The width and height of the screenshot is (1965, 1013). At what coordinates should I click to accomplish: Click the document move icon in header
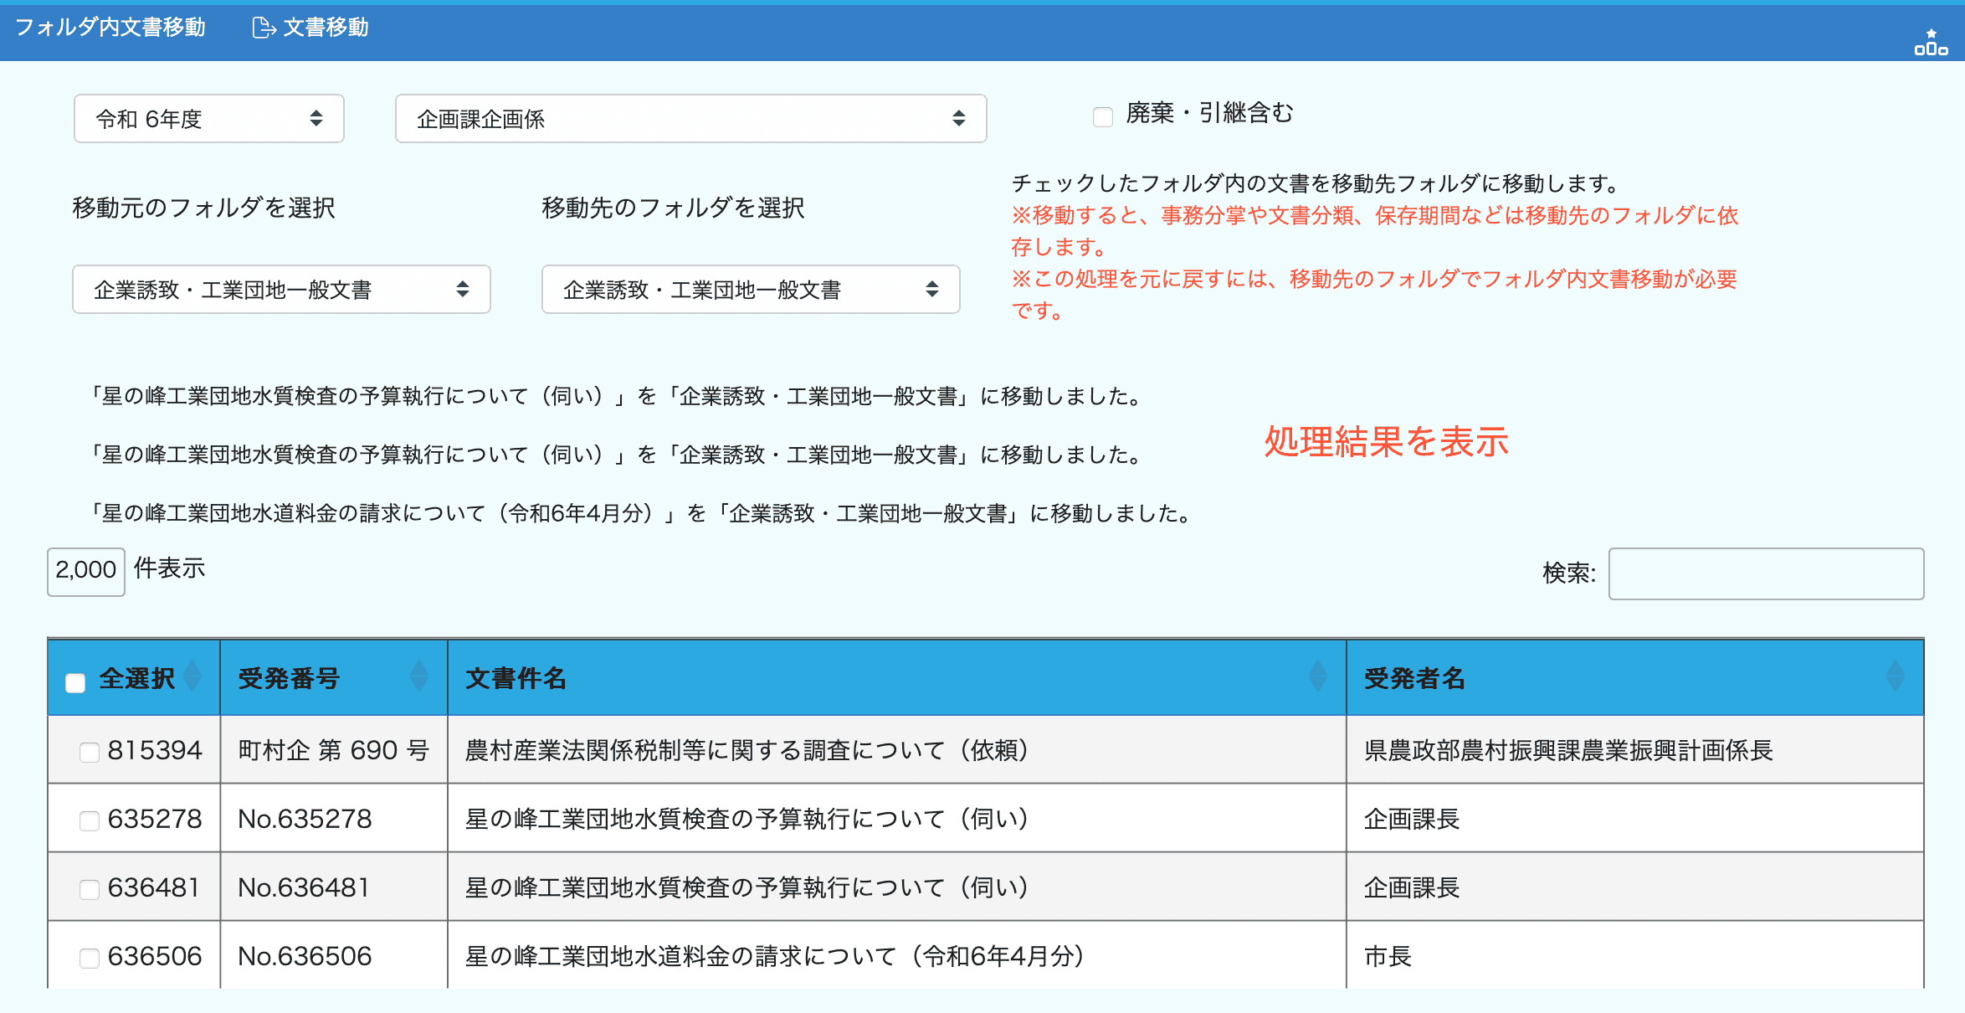(264, 28)
